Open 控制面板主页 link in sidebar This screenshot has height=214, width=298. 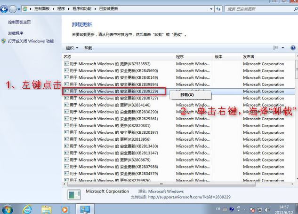click(x=19, y=22)
